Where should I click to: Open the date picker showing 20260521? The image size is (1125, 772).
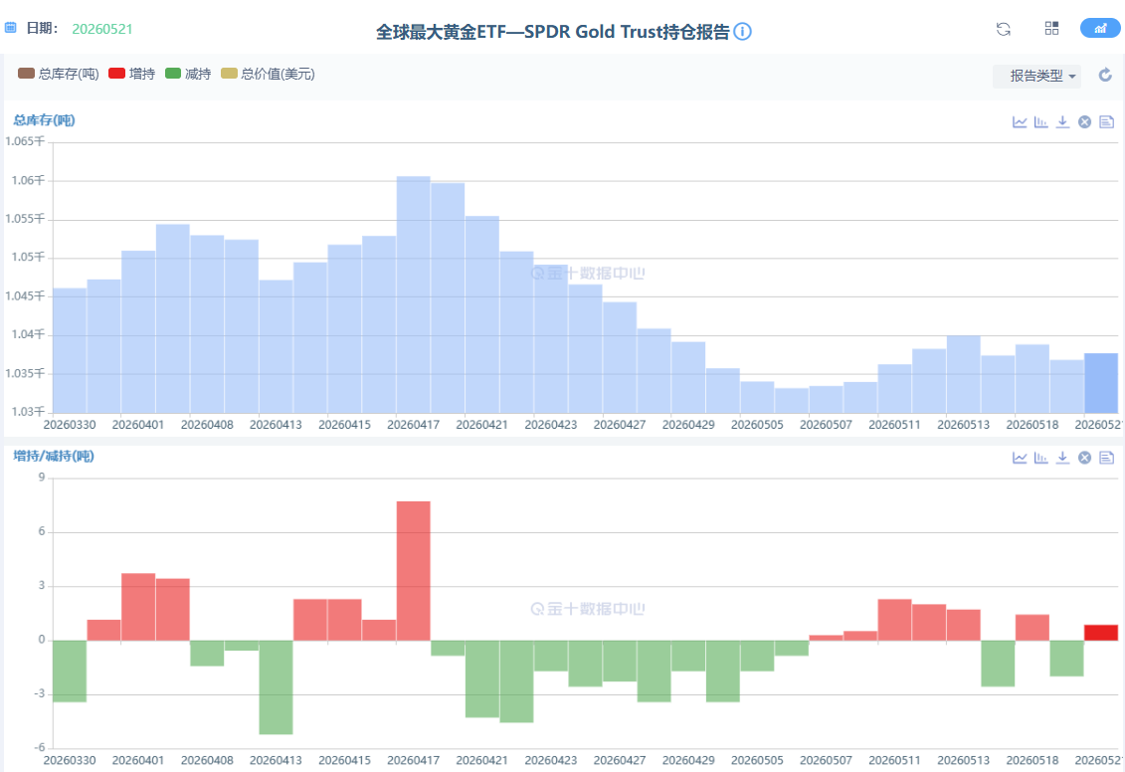point(101,29)
